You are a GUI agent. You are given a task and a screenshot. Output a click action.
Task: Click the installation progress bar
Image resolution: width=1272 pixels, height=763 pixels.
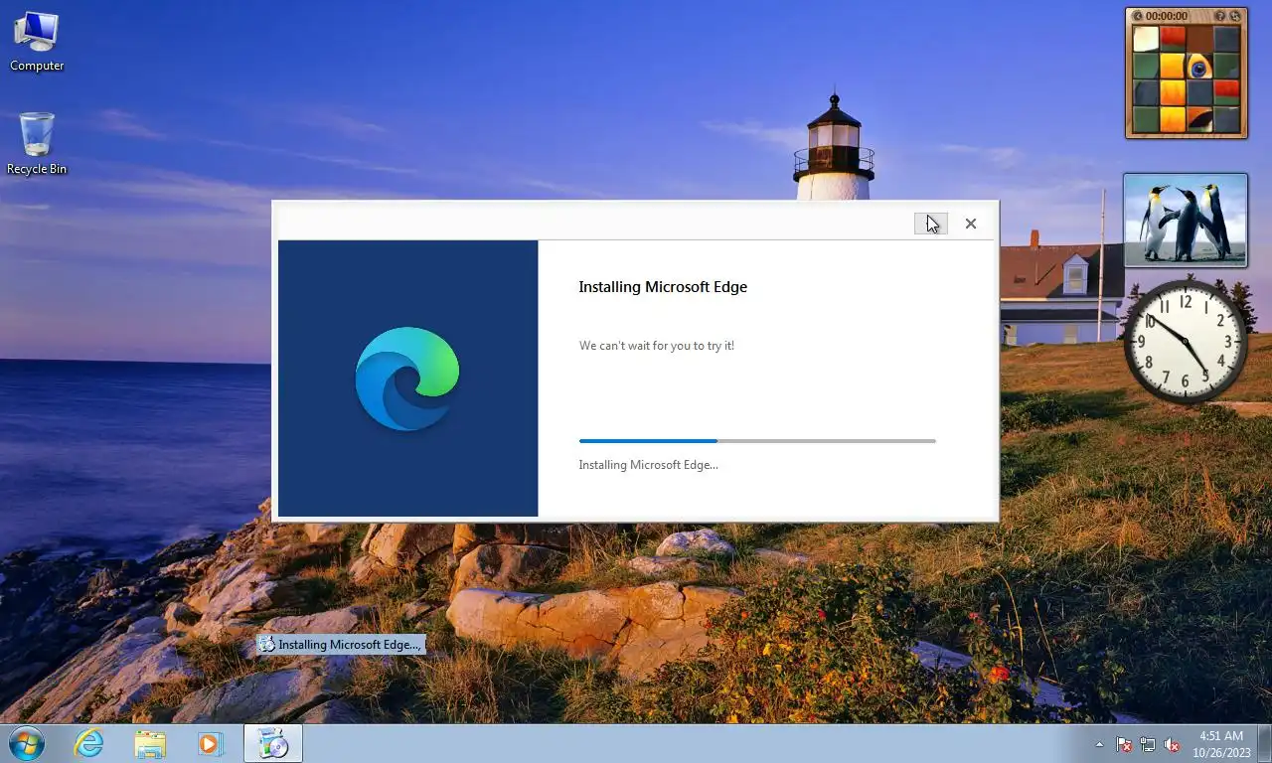757,440
